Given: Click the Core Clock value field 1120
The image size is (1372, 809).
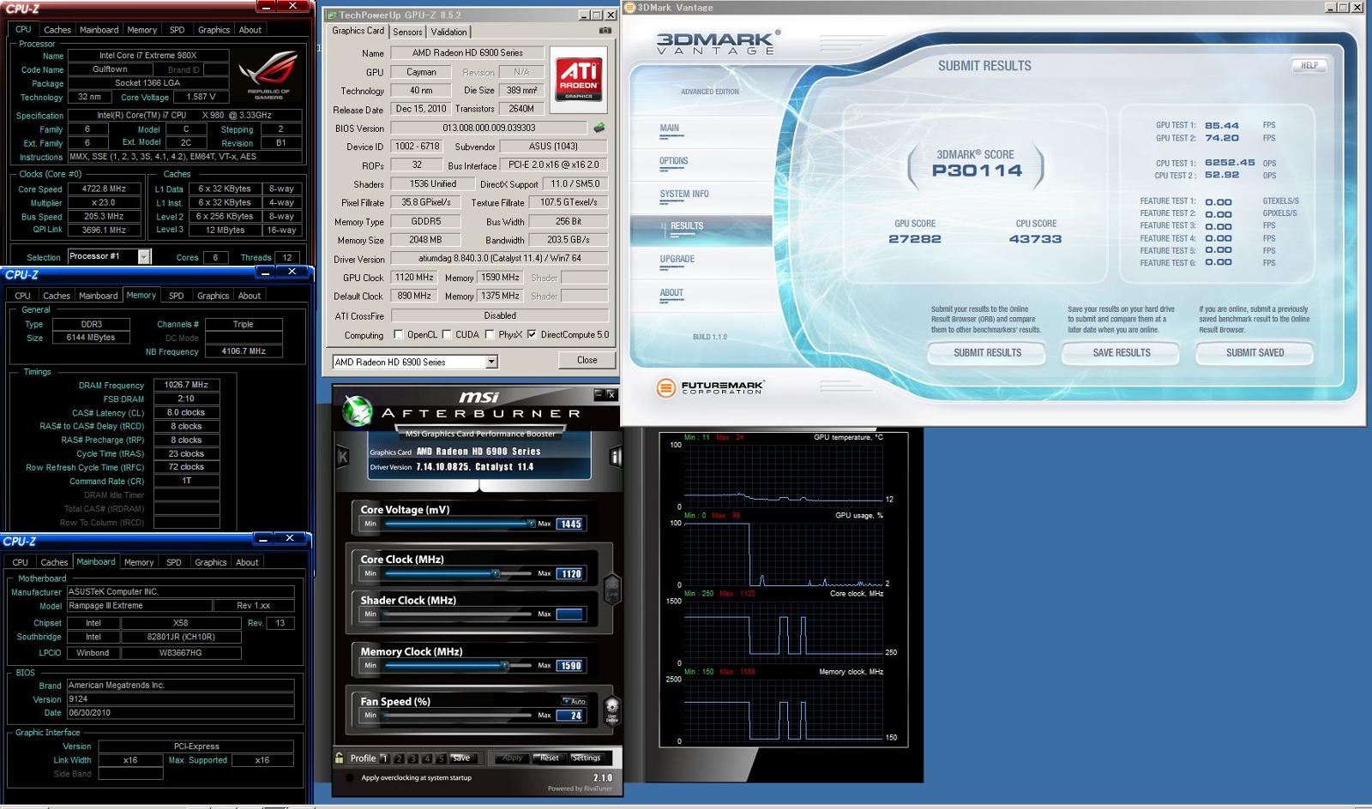Looking at the screenshot, I should (x=570, y=573).
